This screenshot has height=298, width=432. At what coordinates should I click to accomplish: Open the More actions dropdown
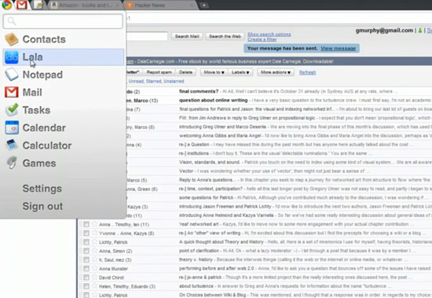tap(276, 72)
